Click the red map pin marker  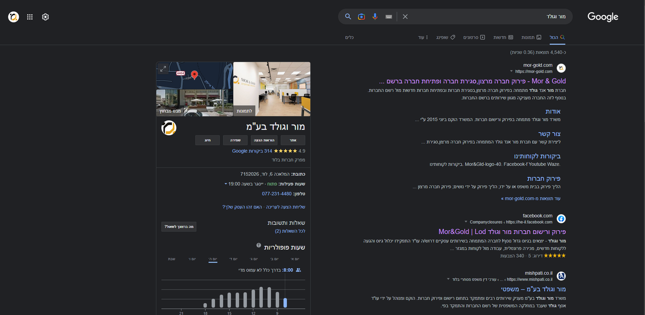tap(195, 76)
